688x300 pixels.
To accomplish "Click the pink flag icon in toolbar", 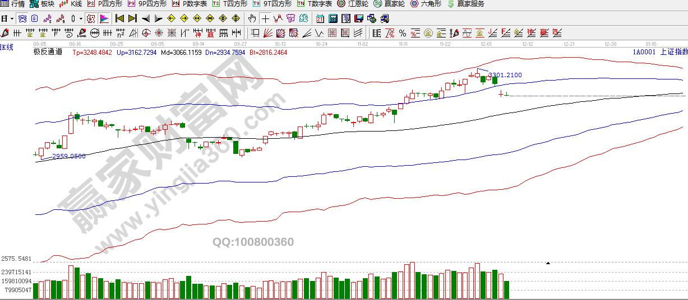I will click(104, 18).
